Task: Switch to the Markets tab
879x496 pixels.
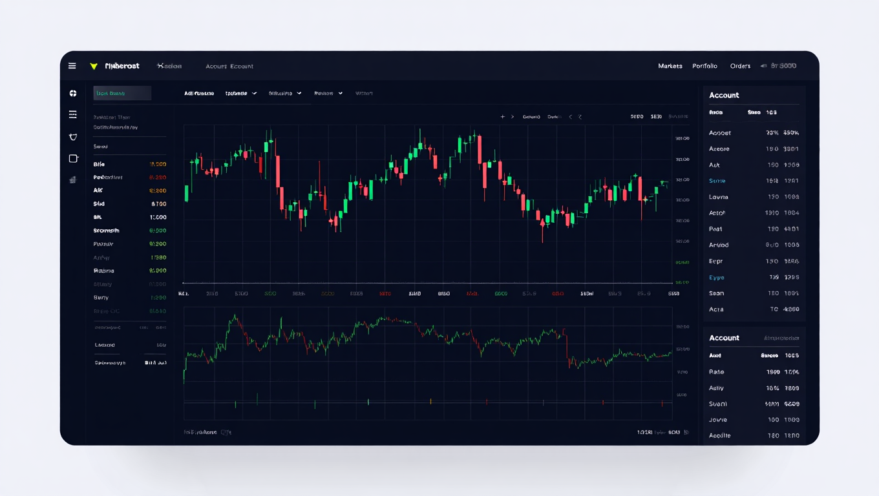Action: [x=670, y=65]
